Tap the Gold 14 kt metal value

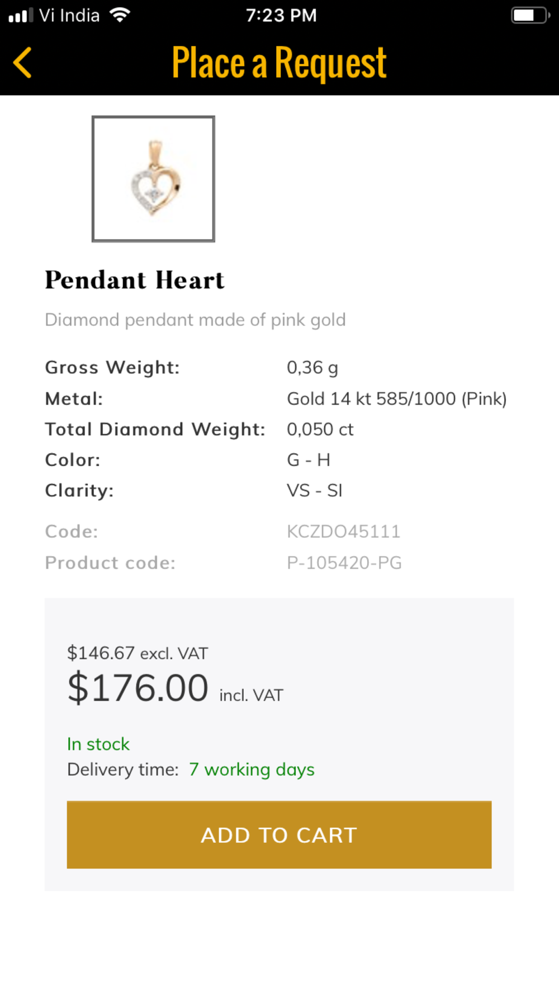coord(396,398)
